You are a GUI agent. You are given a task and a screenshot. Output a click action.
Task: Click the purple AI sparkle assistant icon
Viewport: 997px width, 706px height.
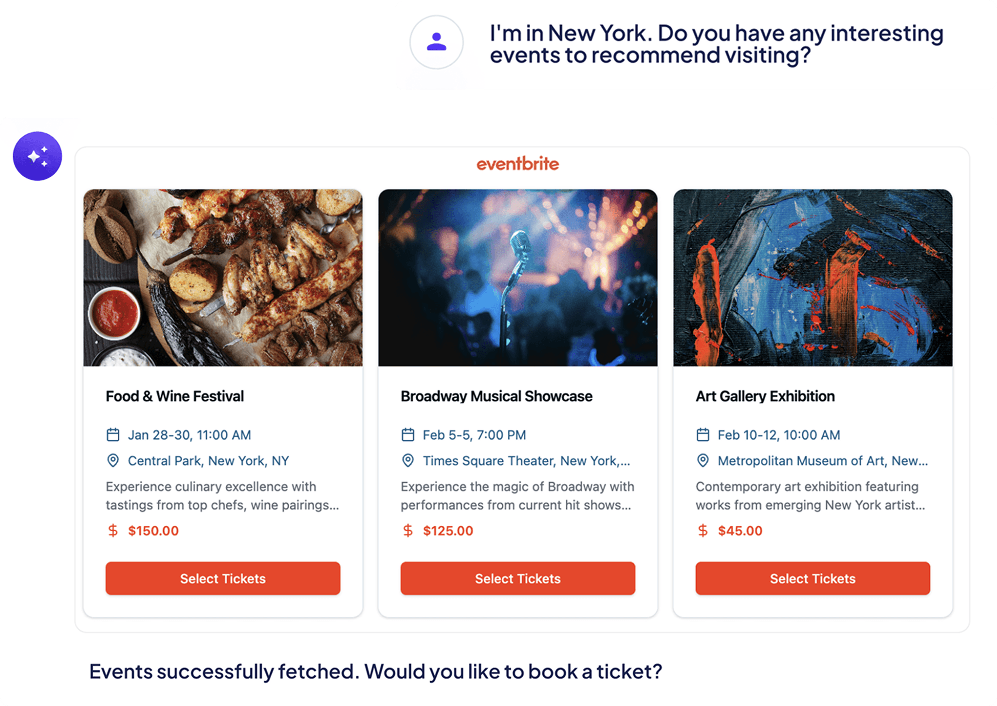pyautogui.click(x=37, y=156)
